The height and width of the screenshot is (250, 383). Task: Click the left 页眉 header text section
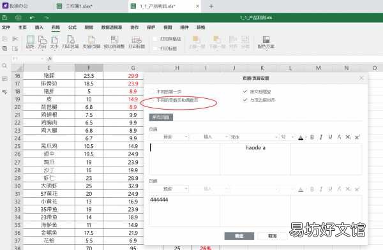point(184,159)
